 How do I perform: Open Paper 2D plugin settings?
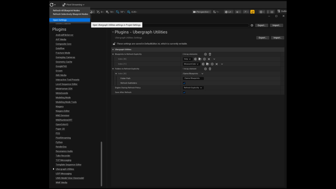[60, 129]
